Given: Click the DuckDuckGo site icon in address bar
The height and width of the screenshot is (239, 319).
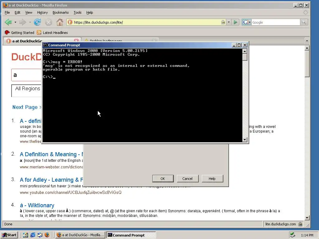Looking at the screenshot, I should click(70, 22).
